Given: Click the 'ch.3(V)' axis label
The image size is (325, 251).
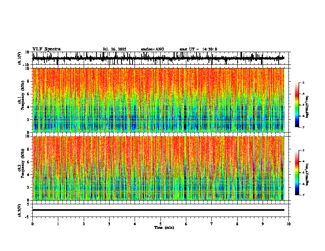Looking at the screenshot, I should (20, 210).
